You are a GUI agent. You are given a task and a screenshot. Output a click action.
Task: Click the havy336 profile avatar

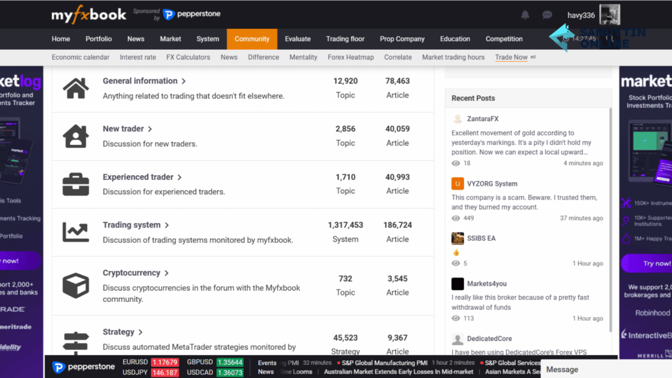[610, 14]
